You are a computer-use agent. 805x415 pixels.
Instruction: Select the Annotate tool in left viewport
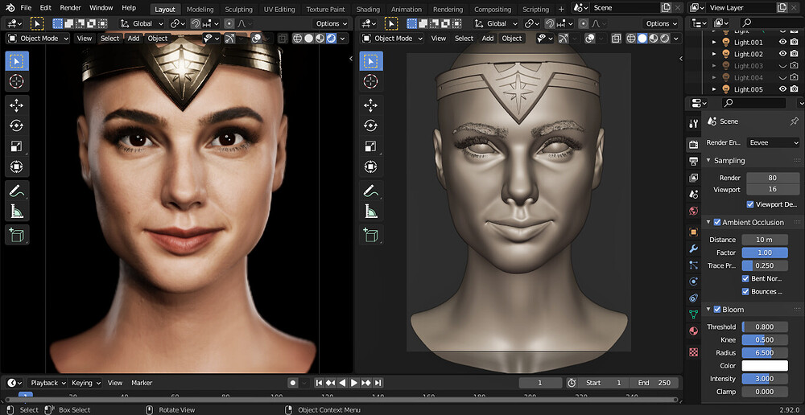[17, 191]
